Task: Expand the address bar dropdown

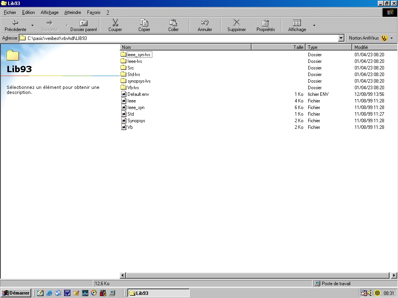Action: [341, 38]
